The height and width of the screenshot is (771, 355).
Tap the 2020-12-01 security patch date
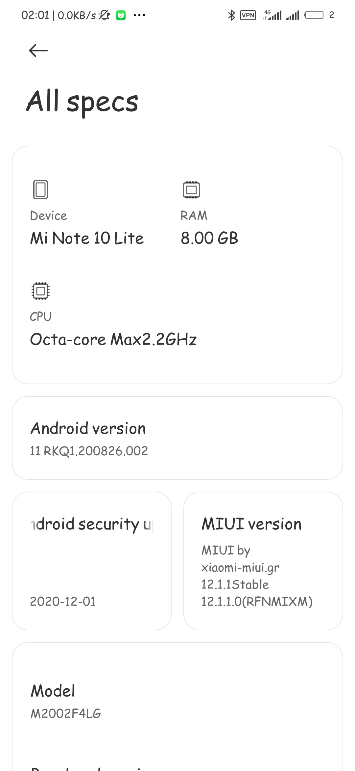coord(63,601)
